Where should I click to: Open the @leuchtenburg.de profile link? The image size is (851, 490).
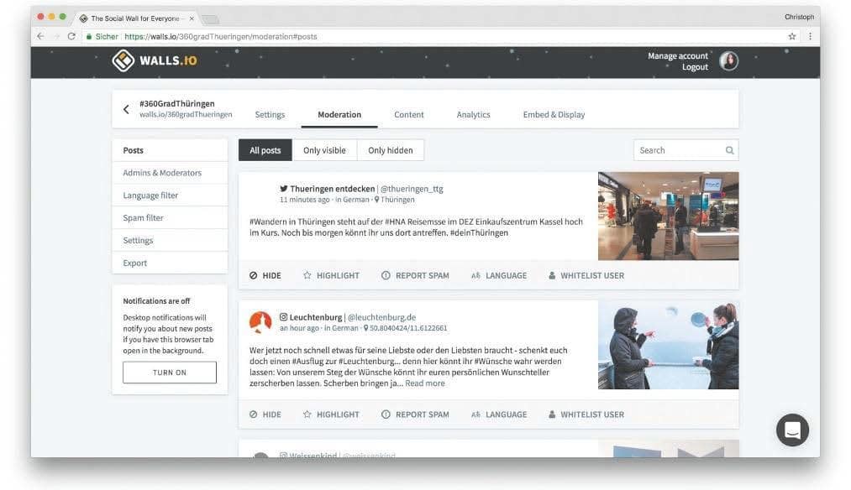click(382, 317)
